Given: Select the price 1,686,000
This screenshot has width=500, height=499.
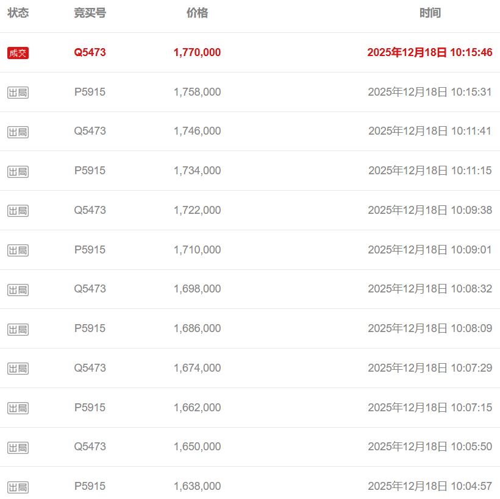Looking at the screenshot, I should click(x=197, y=328).
